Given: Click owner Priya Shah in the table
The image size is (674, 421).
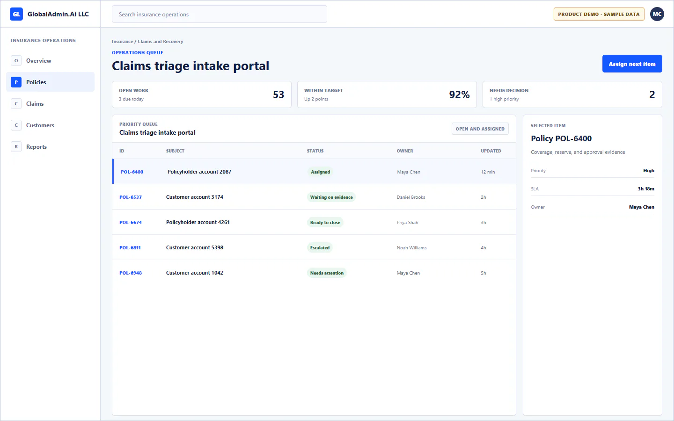Looking at the screenshot, I should tap(408, 223).
